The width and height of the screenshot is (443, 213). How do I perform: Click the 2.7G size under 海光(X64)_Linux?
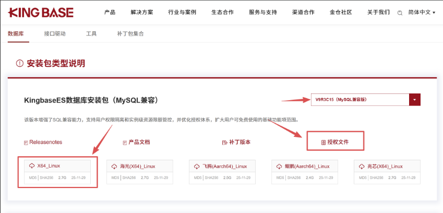pyautogui.click(x=145, y=178)
